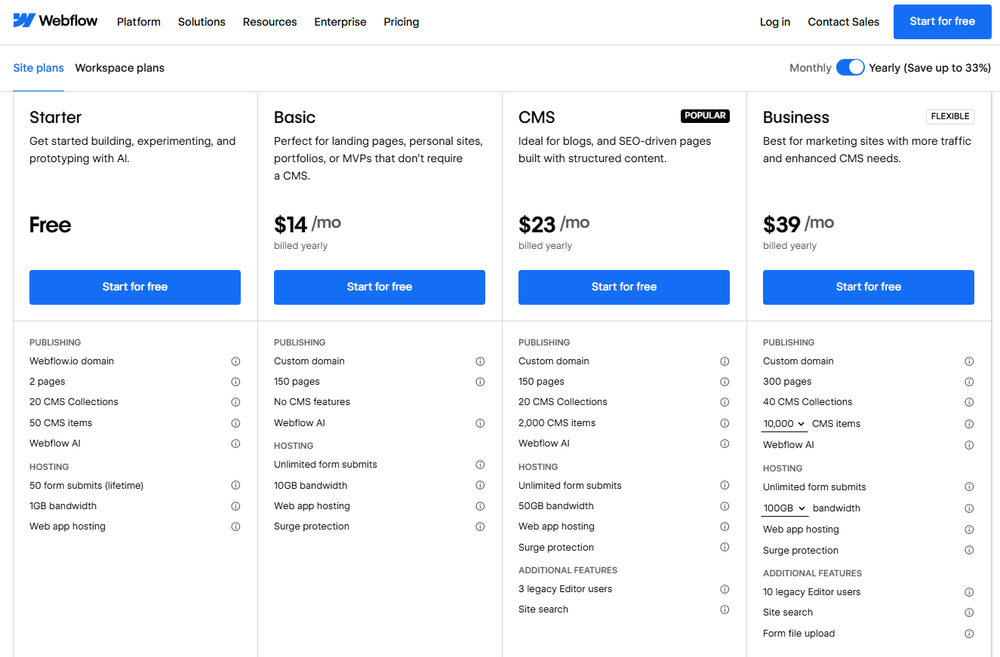Open the CMS items dropdown showing 10,000

783,424
